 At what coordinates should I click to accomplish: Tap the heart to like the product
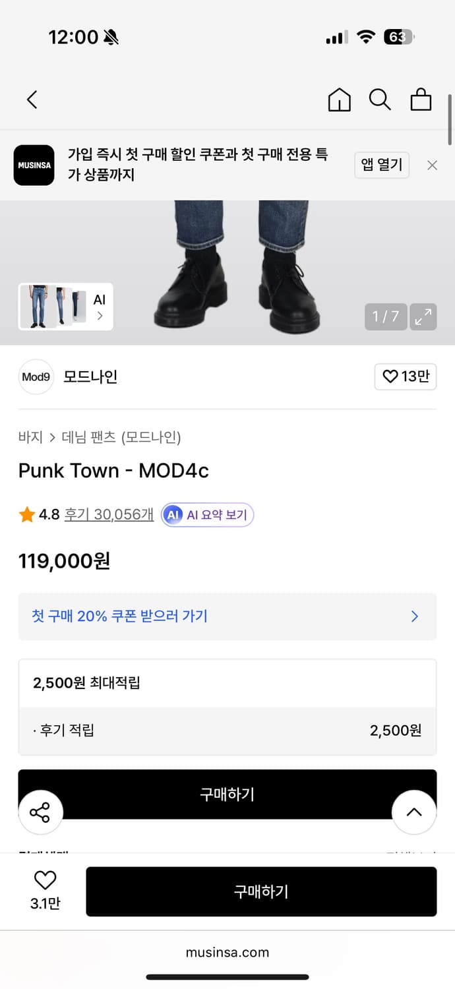click(44, 880)
